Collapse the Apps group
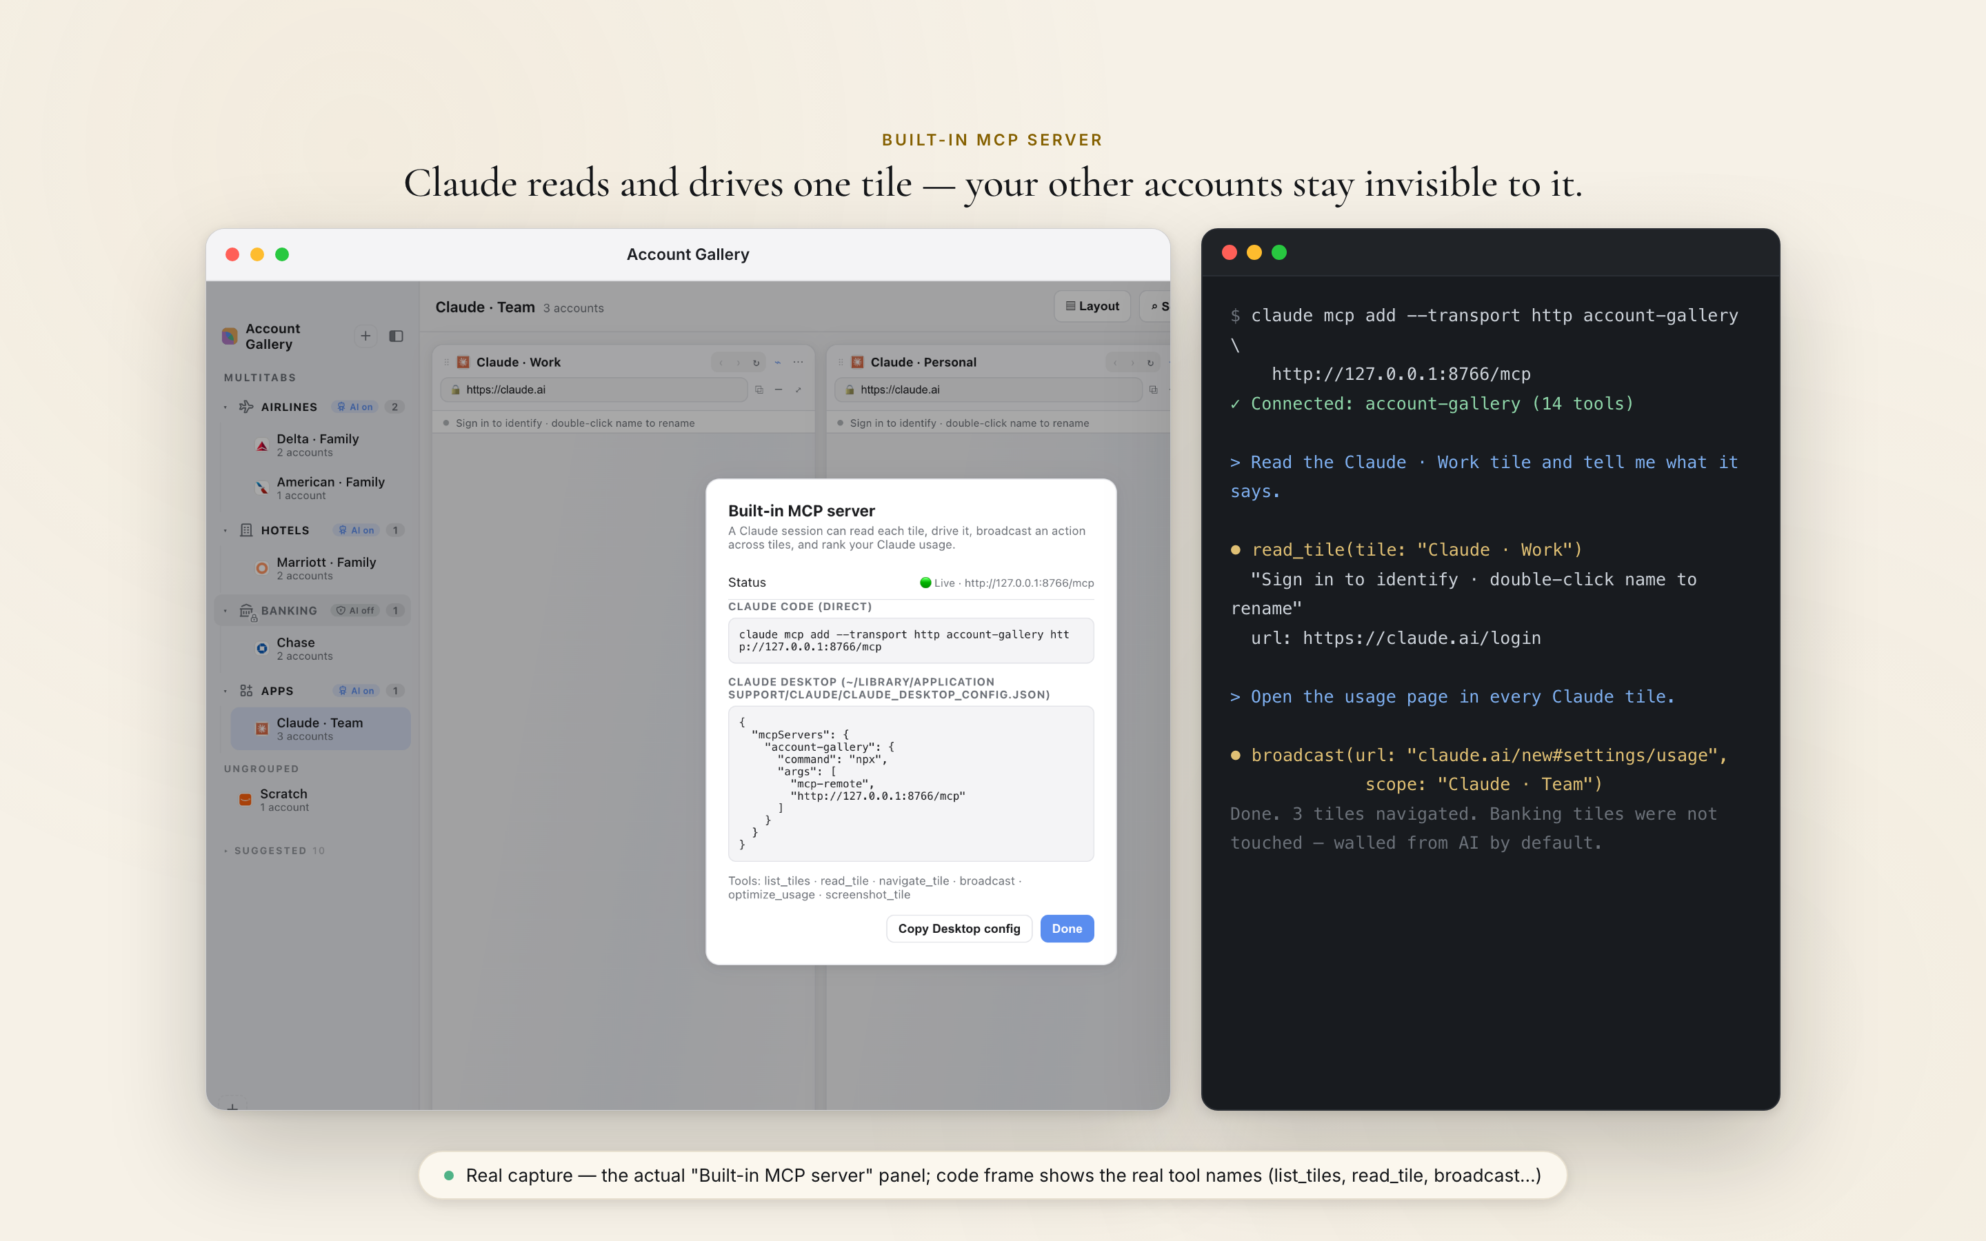Screen dimensions: 1986x1241 [x=225, y=691]
